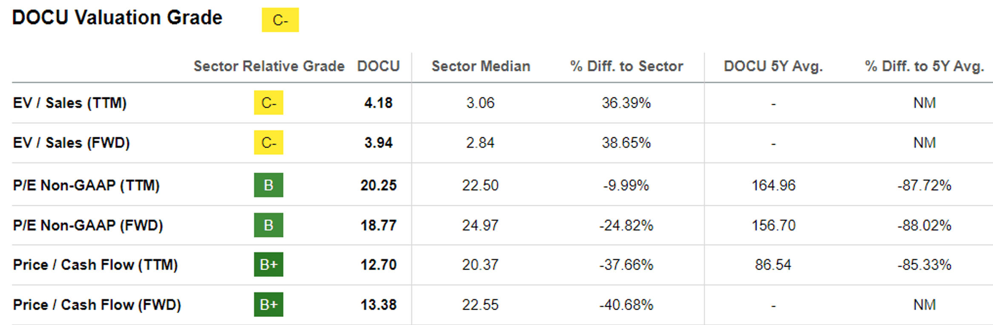Image resolution: width=993 pixels, height=325 pixels.
Task: Click the EV / Sales (FWD) grade badge
Action: click(269, 142)
